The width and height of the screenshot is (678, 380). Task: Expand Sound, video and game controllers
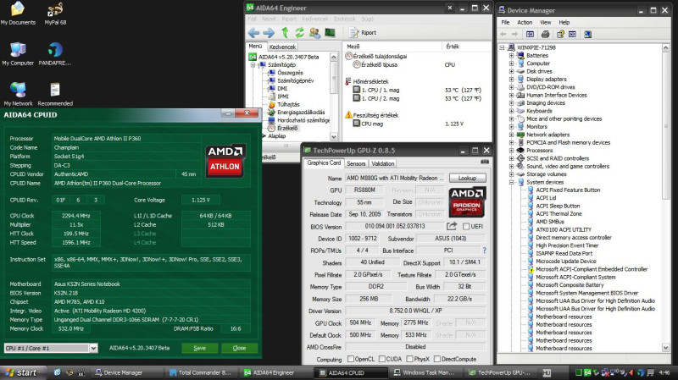coord(511,166)
